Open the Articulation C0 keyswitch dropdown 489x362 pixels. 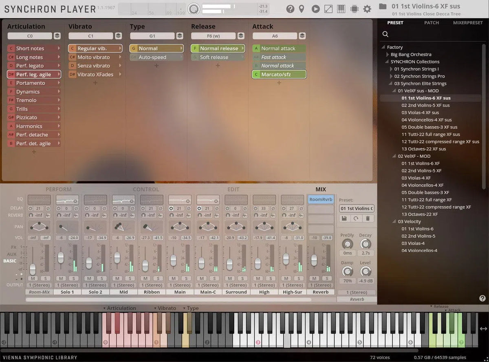[x=29, y=36]
